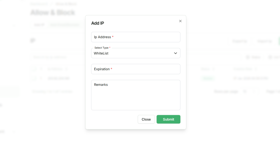This screenshot has height=142, width=280.
Task: Open the rows per page dropdown
Action: click(249, 91)
